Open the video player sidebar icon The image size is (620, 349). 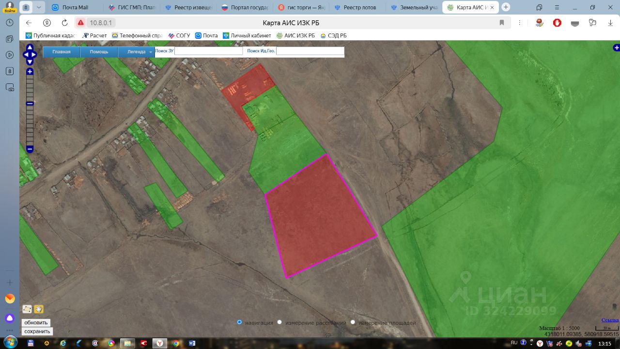9,55
